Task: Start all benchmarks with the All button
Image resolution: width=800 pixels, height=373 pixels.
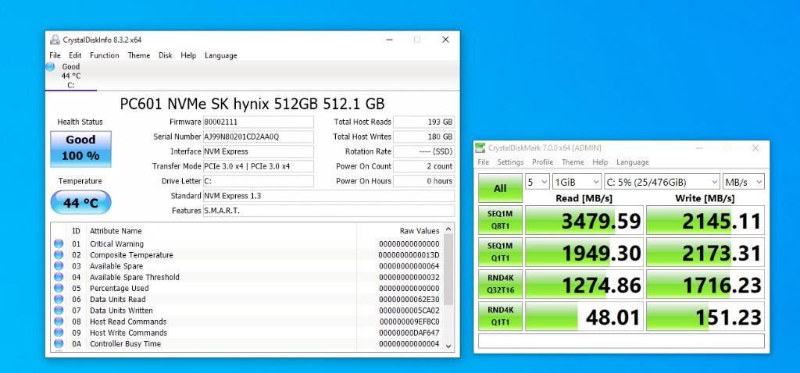Action: pyautogui.click(x=500, y=188)
